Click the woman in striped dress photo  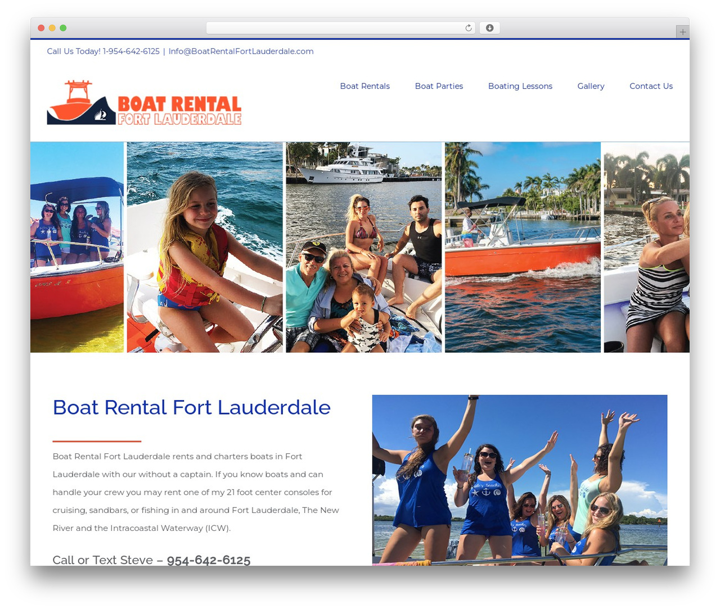646,247
